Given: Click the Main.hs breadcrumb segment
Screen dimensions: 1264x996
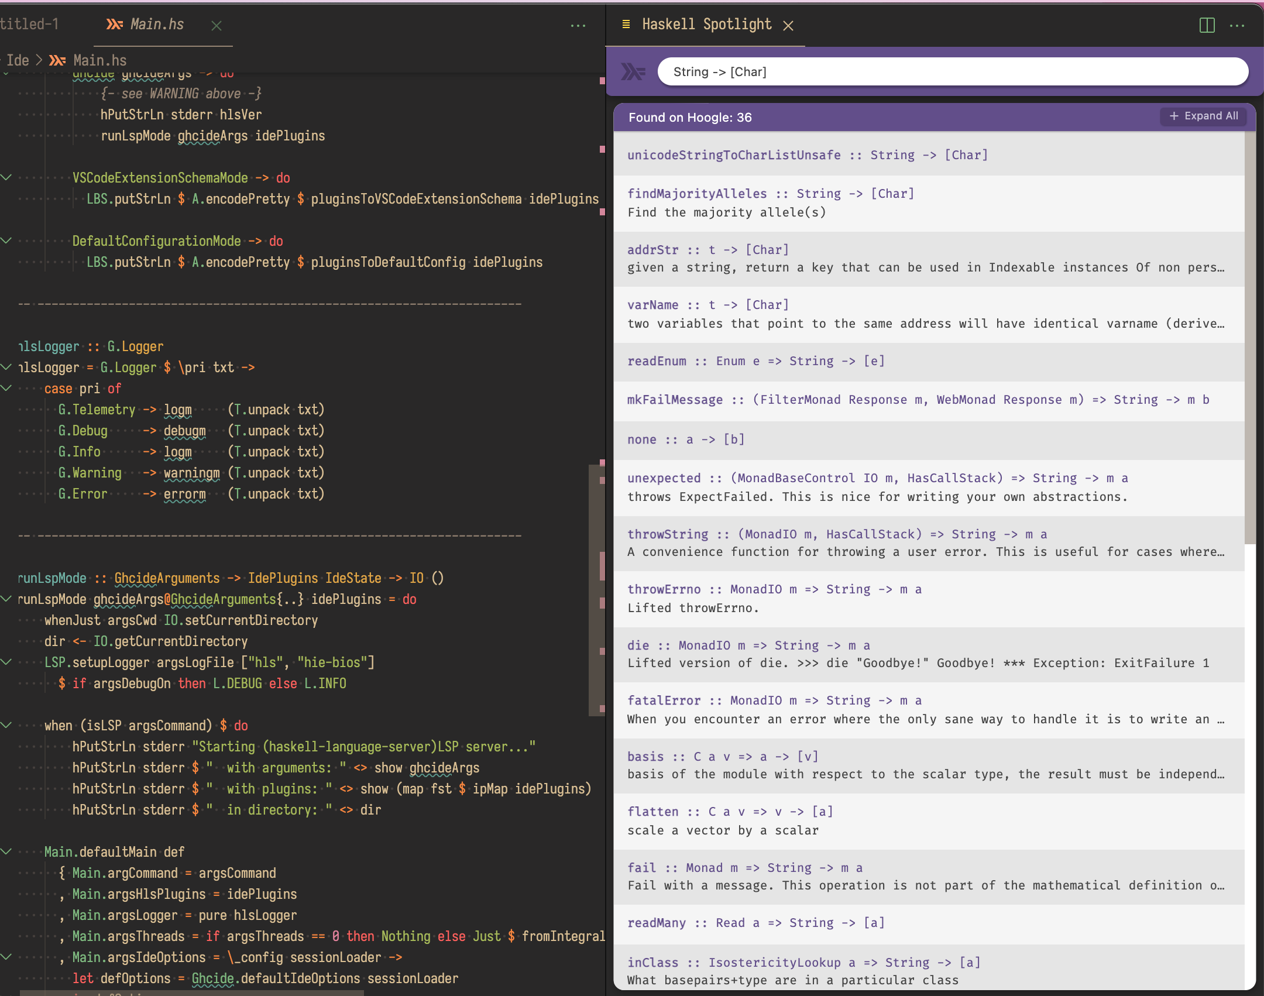Looking at the screenshot, I should click(100, 60).
